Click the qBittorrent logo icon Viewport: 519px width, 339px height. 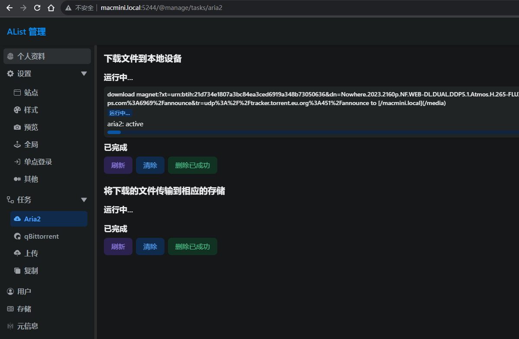tap(17, 236)
